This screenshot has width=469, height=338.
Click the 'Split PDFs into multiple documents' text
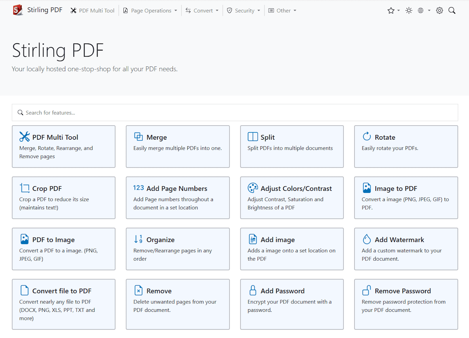(x=290, y=148)
